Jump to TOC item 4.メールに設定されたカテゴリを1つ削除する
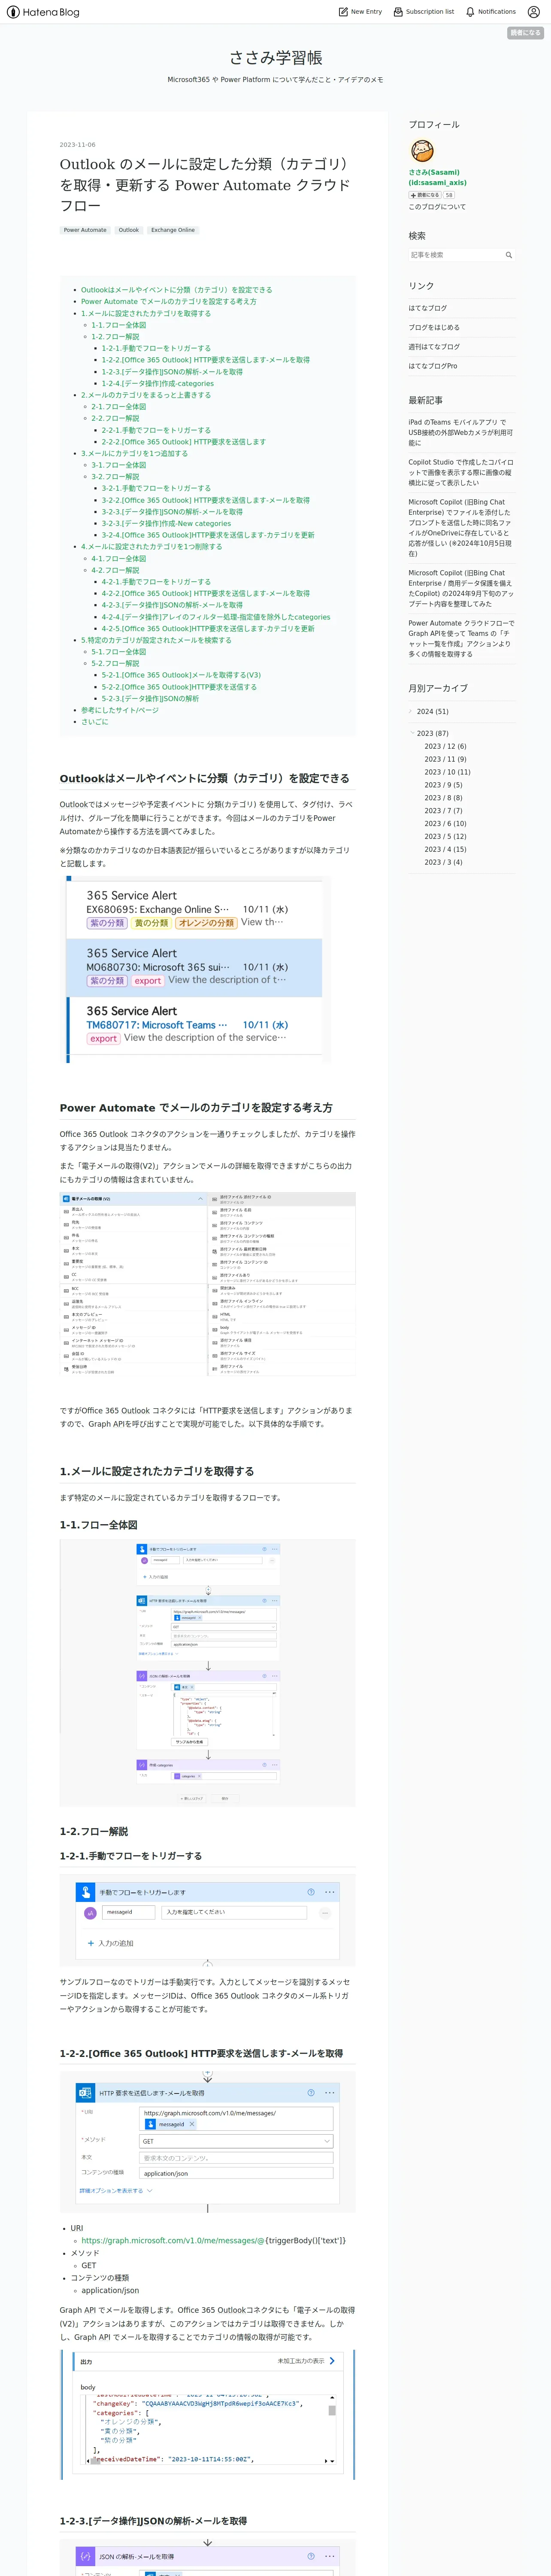Viewport: 551px width, 2576px height. point(152,547)
